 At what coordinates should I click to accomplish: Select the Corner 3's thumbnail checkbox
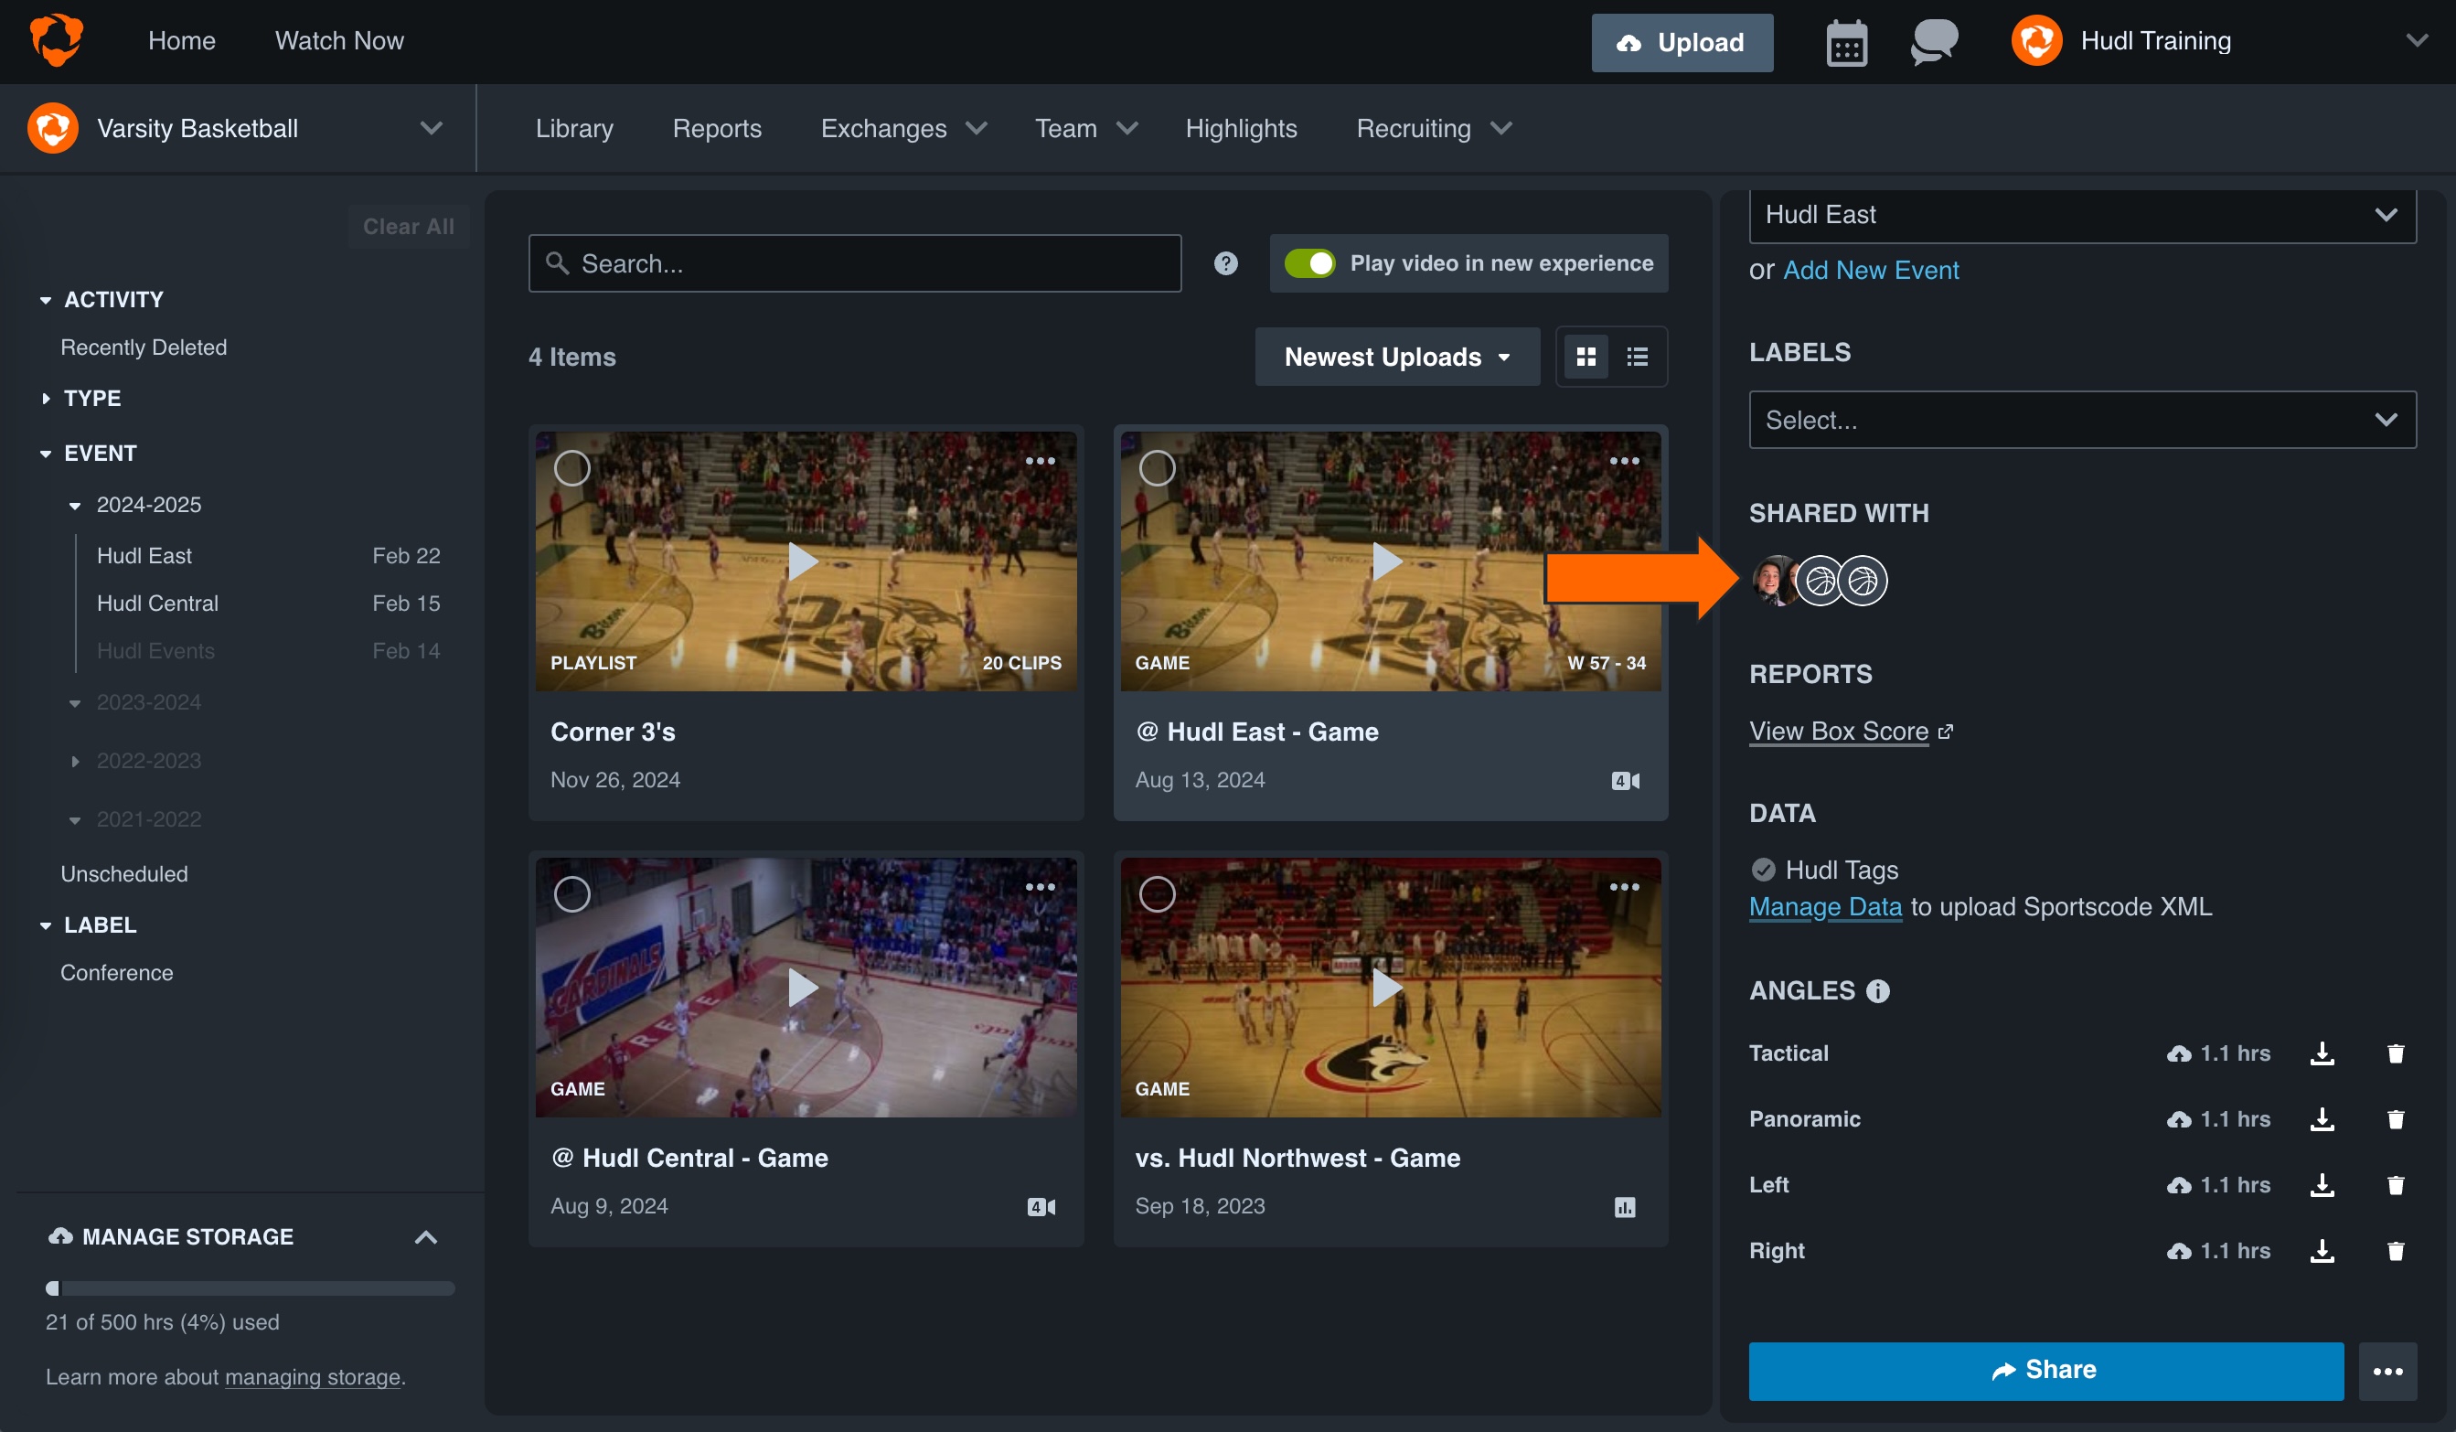pyautogui.click(x=573, y=468)
